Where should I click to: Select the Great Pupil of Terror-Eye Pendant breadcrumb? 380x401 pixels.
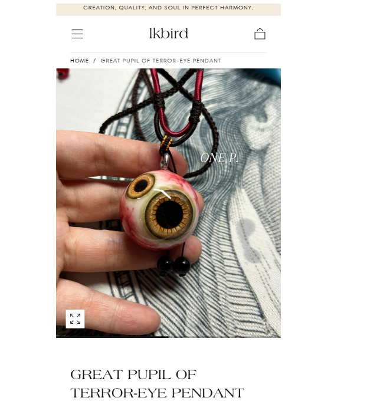pyautogui.click(x=160, y=61)
